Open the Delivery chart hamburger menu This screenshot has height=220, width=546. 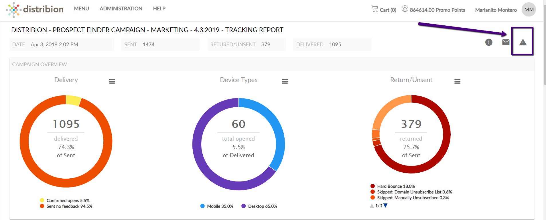pyautogui.click(x=112, y=81)
